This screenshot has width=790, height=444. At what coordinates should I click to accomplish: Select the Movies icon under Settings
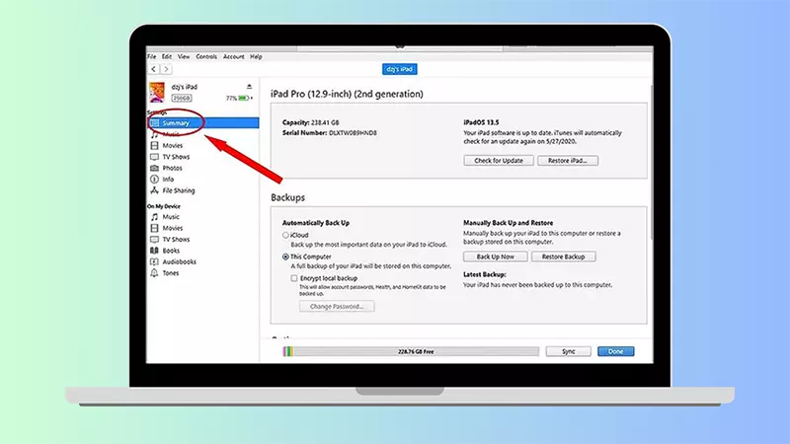pyautogui.click(x=155, y=145)
